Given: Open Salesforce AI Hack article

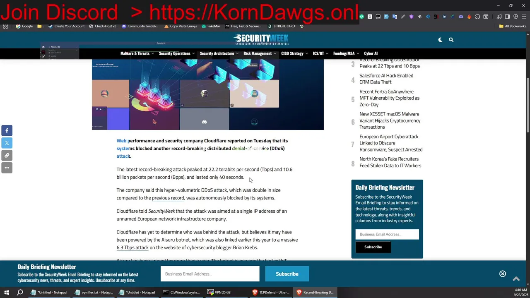Looking at the screenshot, I should point(386,79).
